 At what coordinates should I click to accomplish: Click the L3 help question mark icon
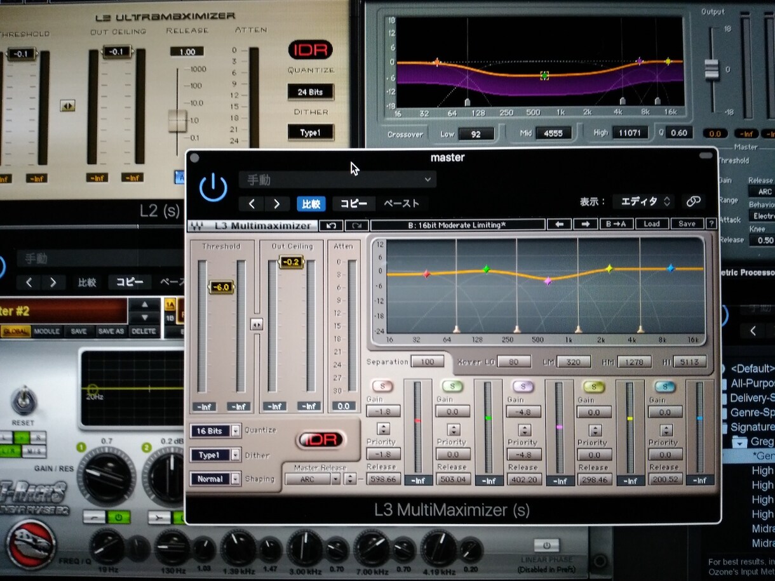pyautogui.click(x=711, y=224)
